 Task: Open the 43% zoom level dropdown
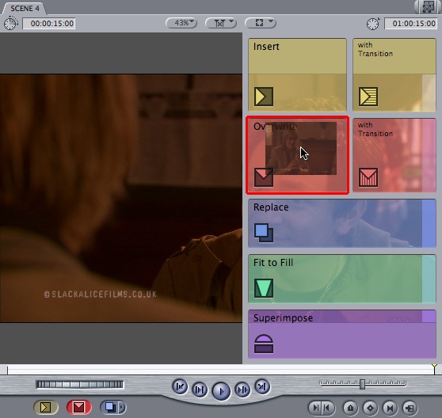click(181, 23)
